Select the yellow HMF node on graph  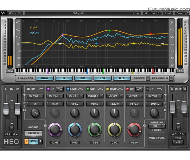(134, 43)
